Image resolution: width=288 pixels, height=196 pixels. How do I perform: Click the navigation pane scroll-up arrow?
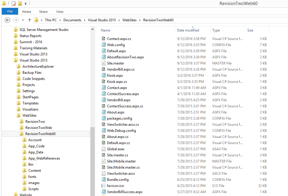tap(93, 29)
